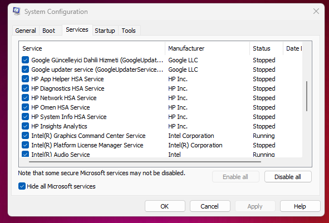
Task: Toggle Intel(R) Graphics Command Center Service checkbox
Action: coord(26,135)
